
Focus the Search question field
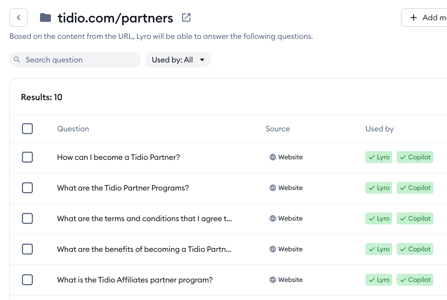coord(75,60)
